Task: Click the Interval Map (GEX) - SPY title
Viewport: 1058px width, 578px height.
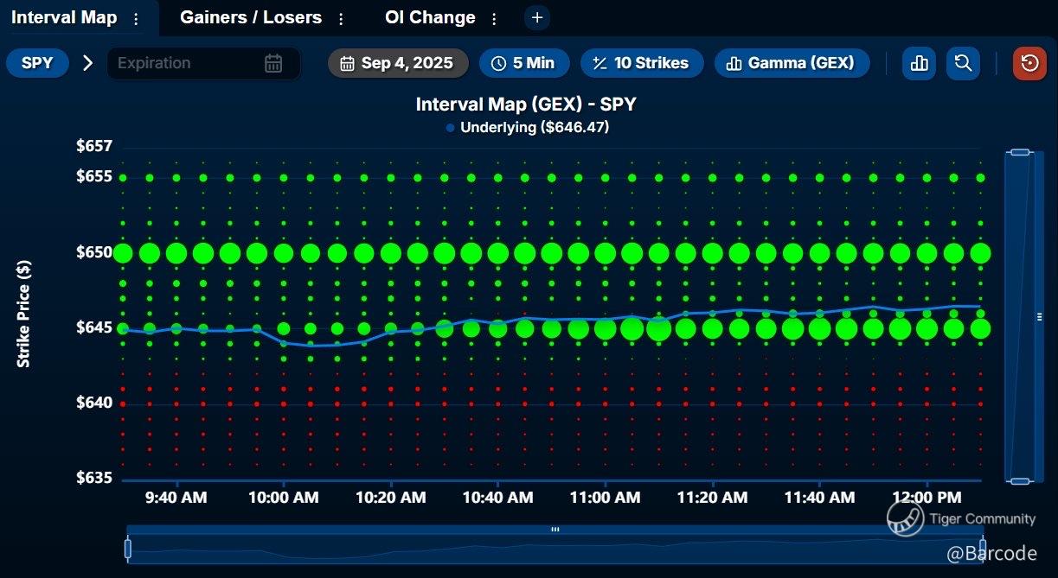Action: pos(526,105)
